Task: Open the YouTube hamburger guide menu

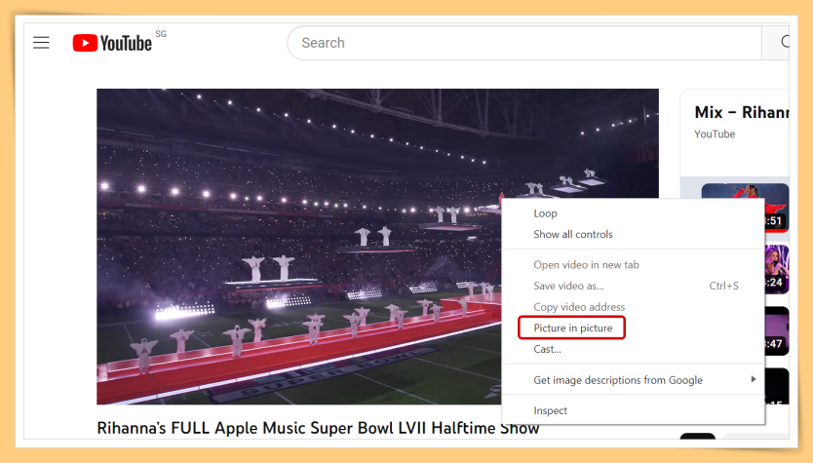Action: click(41, 43)
